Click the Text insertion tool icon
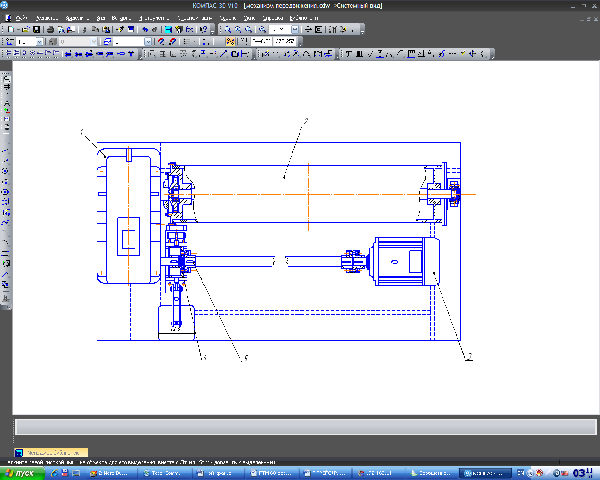600x480 pixels. (x=349, y=54)
